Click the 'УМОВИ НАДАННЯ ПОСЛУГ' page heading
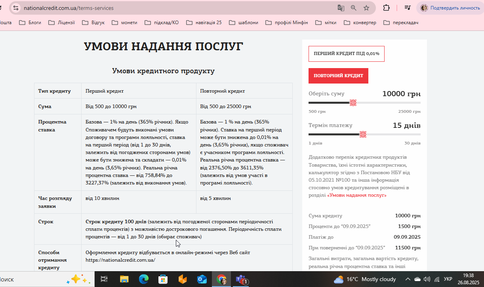Image resolution: width=484 pixels, height=287 pixels. click(x=164, y=46)
